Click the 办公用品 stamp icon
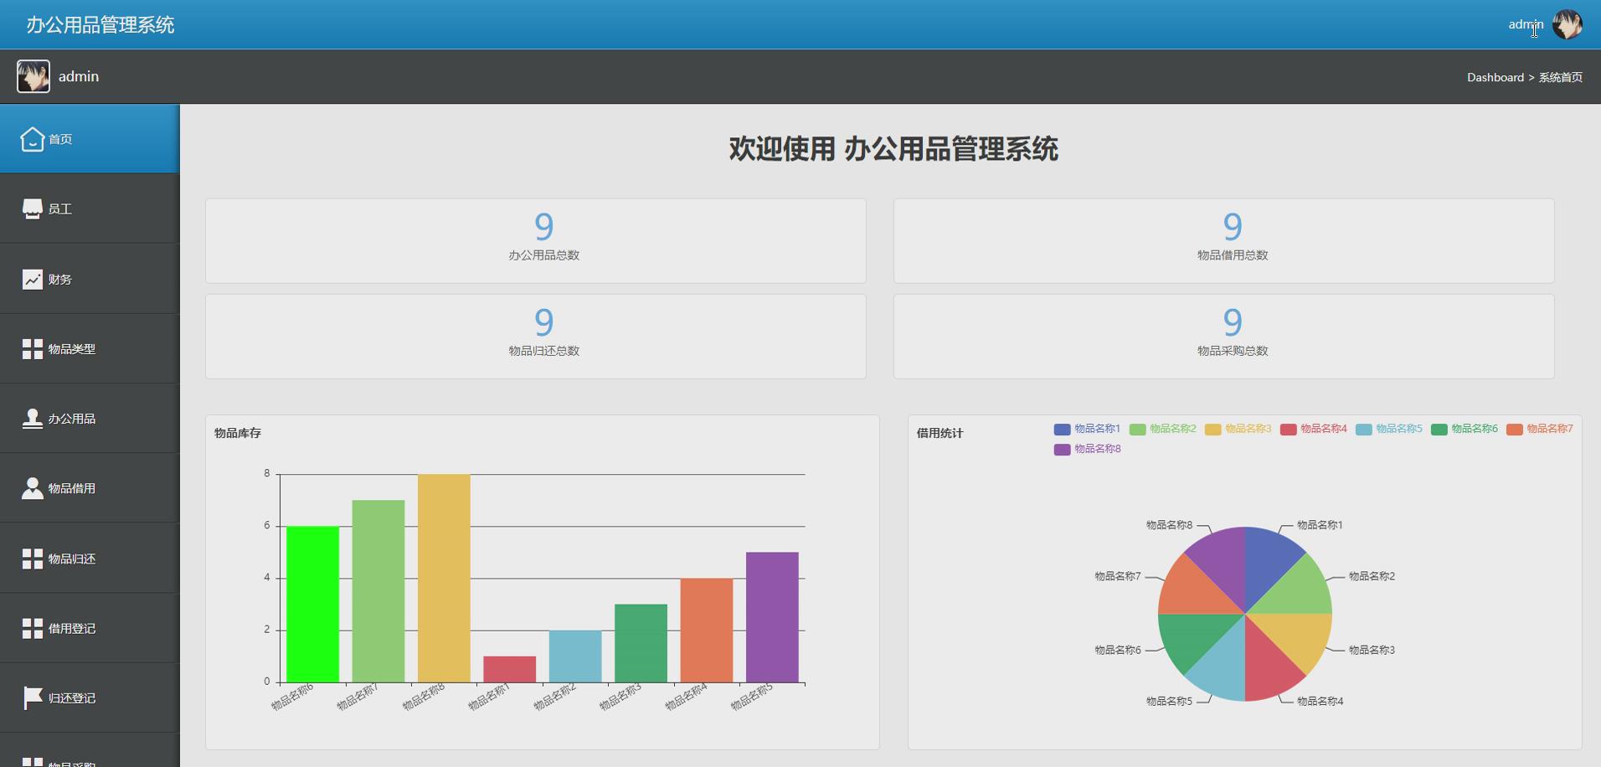The width and height of the screenshot is (1601, 767). (32, 419)
